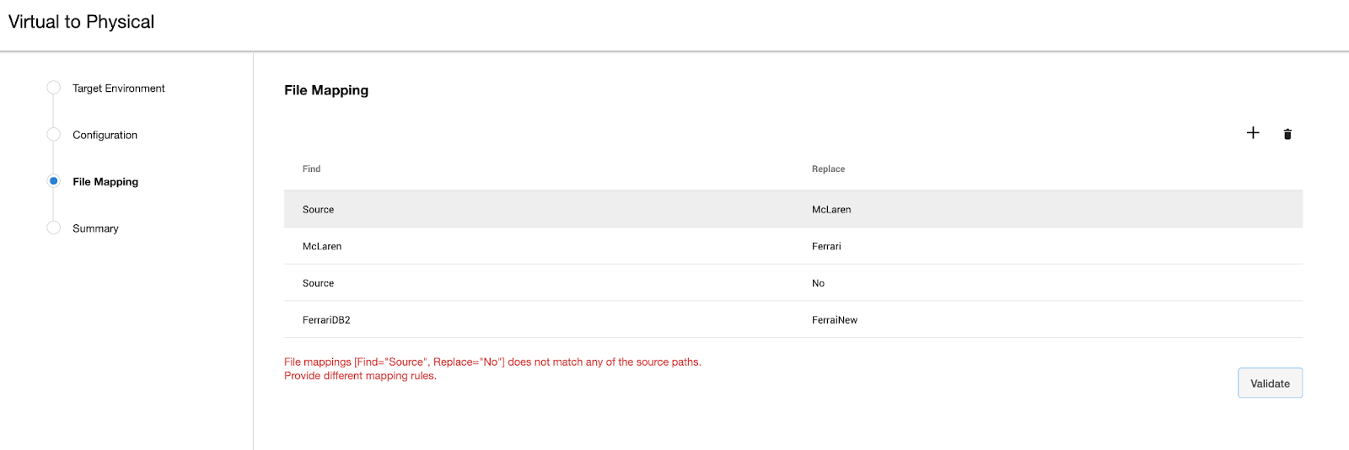The height and width of the screenshot is (450, 1349).
Task: Open the Target Environment step
Action: pyautogui.click(x=118, y=88)
